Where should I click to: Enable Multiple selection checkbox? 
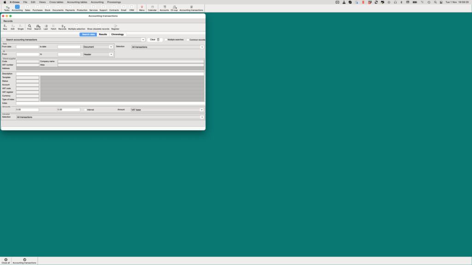click(77, 26)
